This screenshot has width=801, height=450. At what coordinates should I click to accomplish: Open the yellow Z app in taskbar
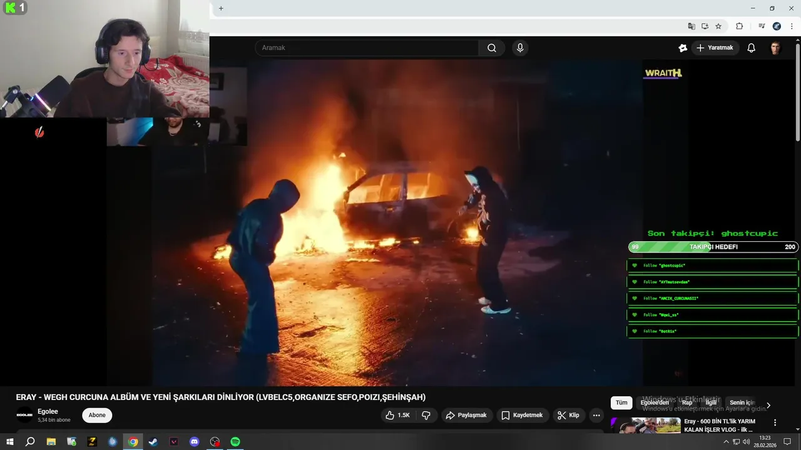(x=92, y=442)
